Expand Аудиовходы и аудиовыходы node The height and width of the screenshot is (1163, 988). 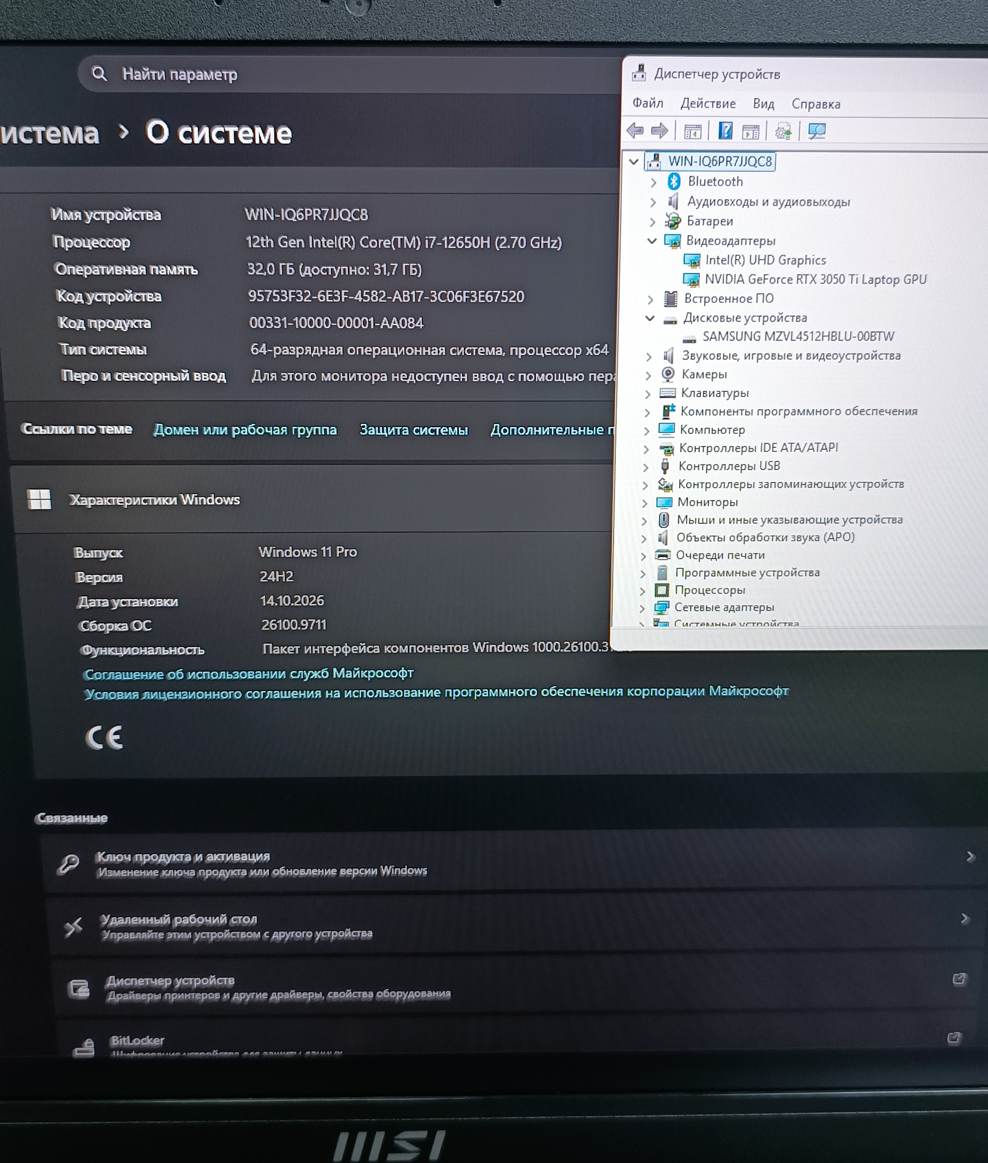click(653, 202)
